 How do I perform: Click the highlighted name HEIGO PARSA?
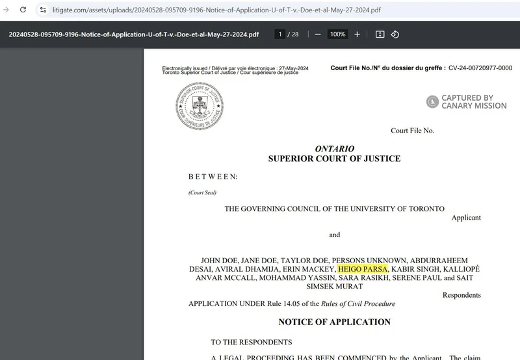point(363,269)
